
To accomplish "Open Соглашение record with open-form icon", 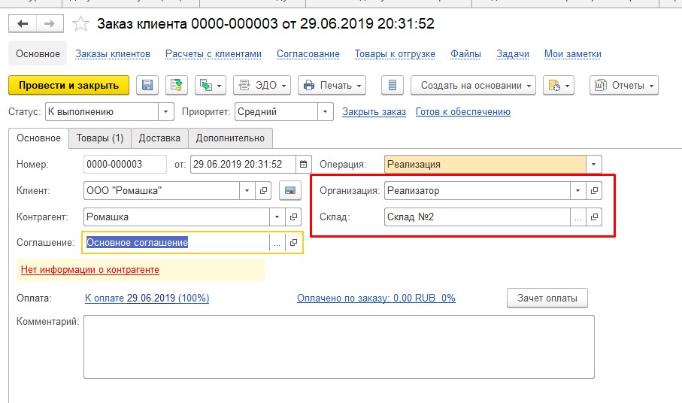I will click(x=293, y=243).
